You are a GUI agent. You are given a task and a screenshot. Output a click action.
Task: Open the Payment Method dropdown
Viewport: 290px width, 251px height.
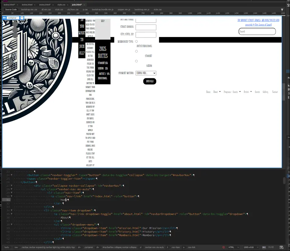point(146,73)
